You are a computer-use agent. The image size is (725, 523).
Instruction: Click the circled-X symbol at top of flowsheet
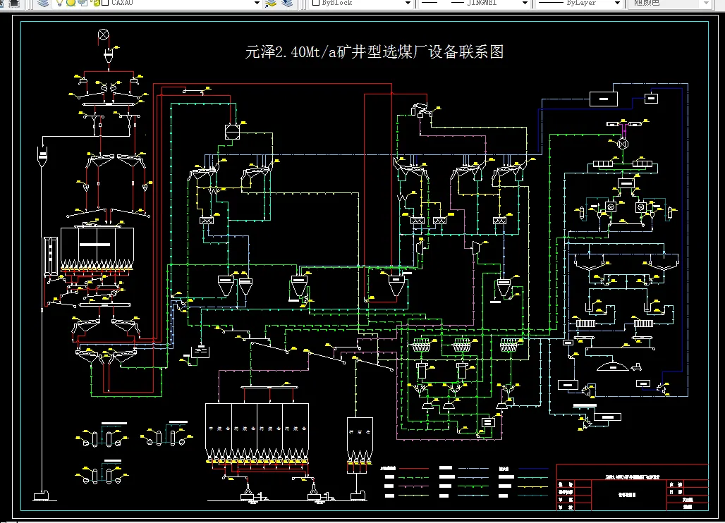point(104,33)
